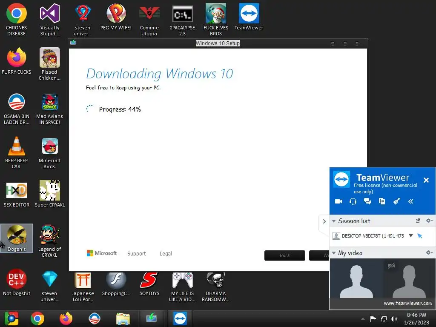Open the TeamViewer chat bubbles icon
436x327 pixels.
pos(367,201)
